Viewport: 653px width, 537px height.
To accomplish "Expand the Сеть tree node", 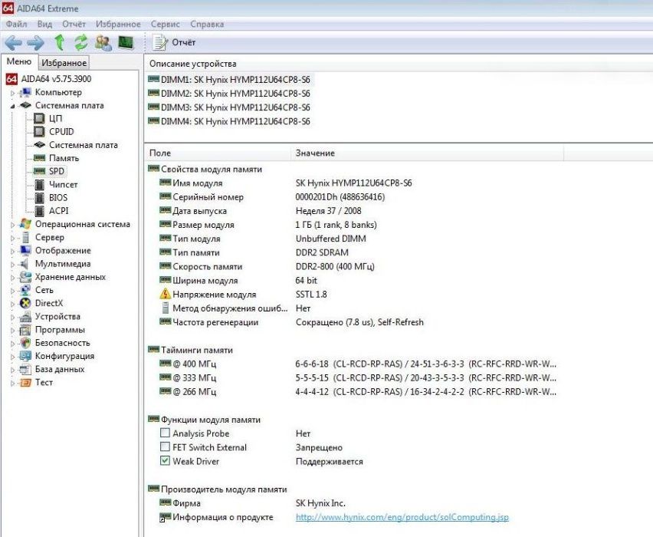I will coord(12,291).
